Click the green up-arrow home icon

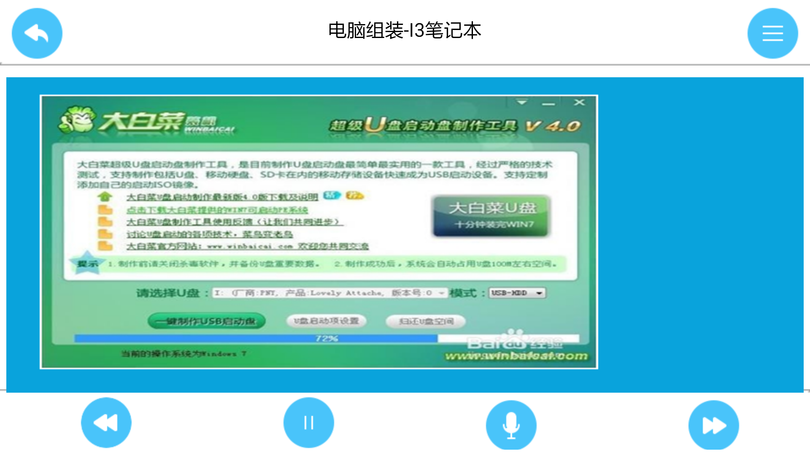pyautogui.click(x=105, y=197)
